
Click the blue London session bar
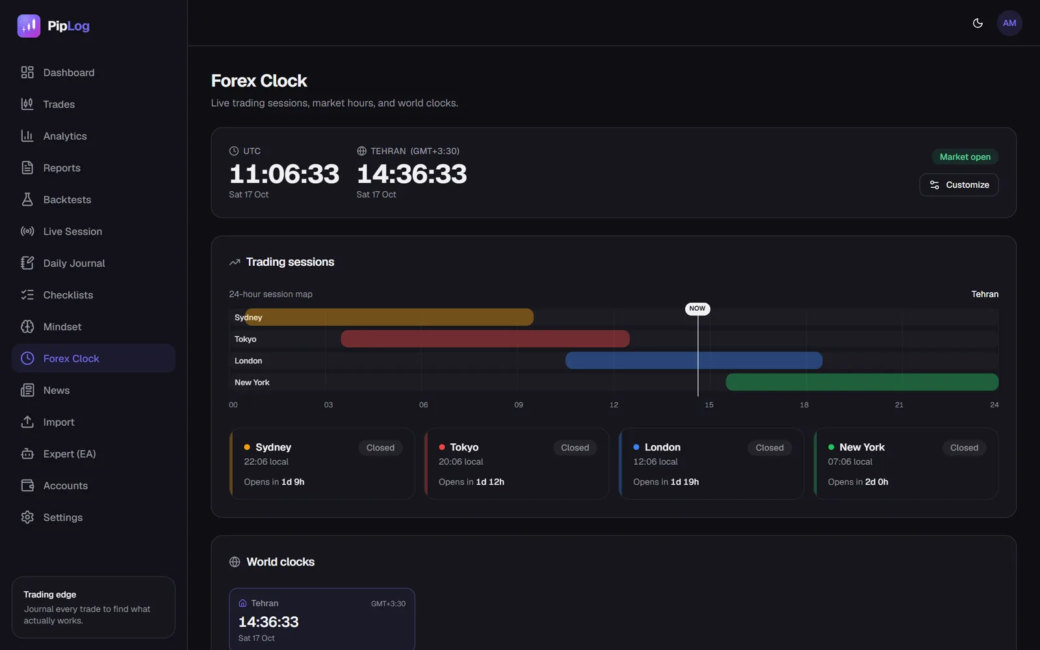pyautogui.click(x=694, y=360)
